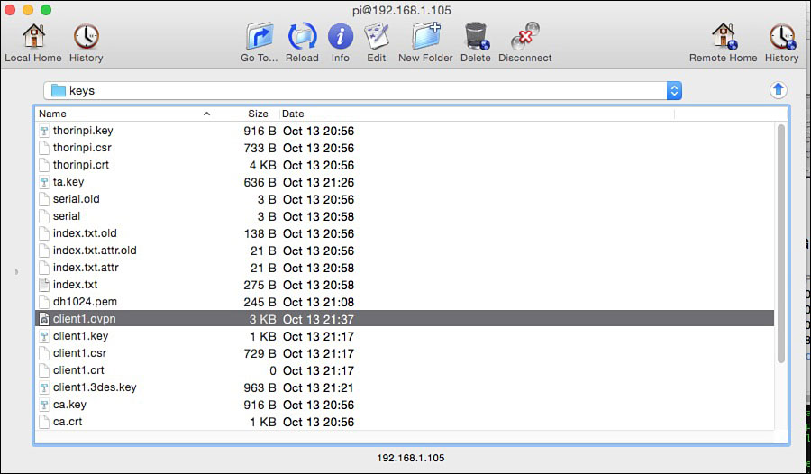811x474 pixels.
Task: Click the sort ascending arrow indicator
Action: pyautogui.click(x=206, y=114)
